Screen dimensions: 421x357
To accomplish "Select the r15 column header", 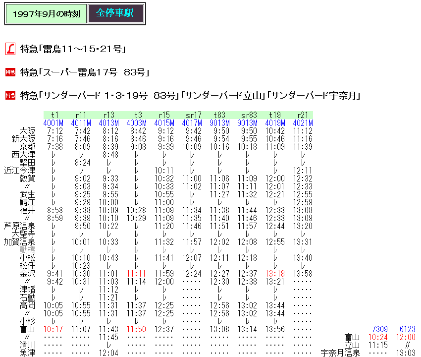I will click(x=164, y=115).
